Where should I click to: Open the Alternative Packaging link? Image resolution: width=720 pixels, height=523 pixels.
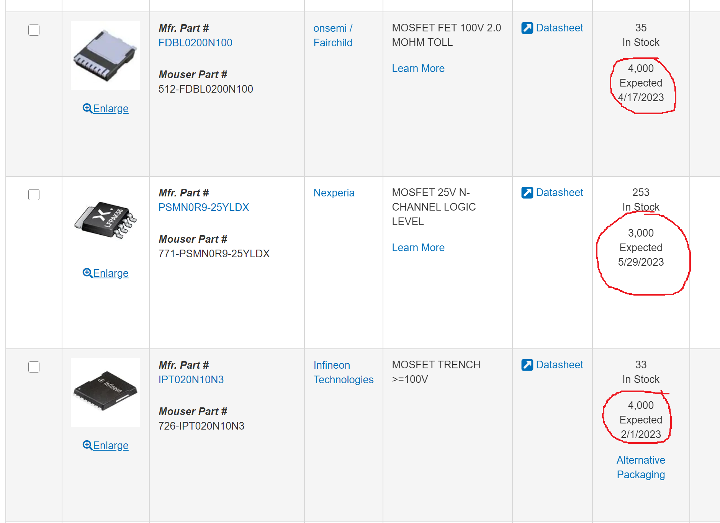(640, 467)
